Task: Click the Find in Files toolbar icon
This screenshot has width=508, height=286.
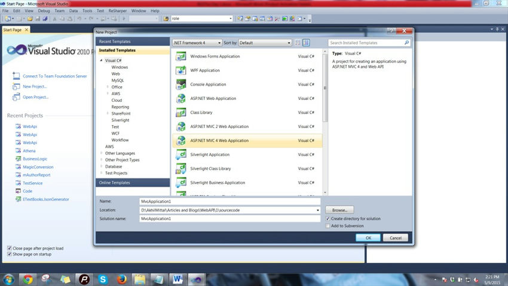Action: pos(166,19)
